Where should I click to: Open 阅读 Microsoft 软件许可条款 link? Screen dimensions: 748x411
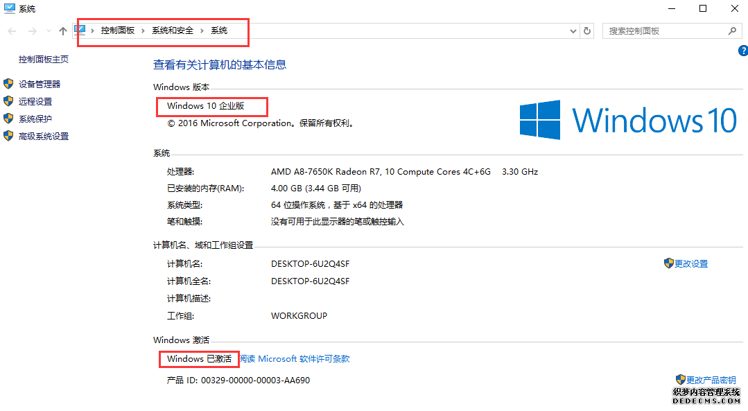(295, 358)
